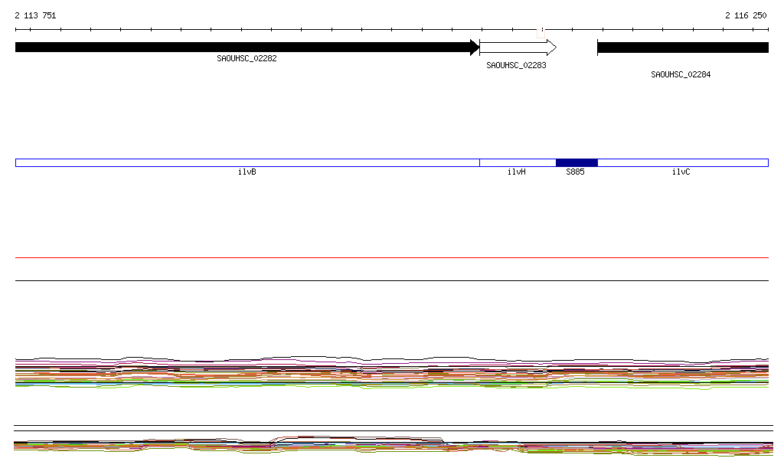Click the ilvH gene name label
The height and width of the screenshot is (468, 784).
click(517, 172)
